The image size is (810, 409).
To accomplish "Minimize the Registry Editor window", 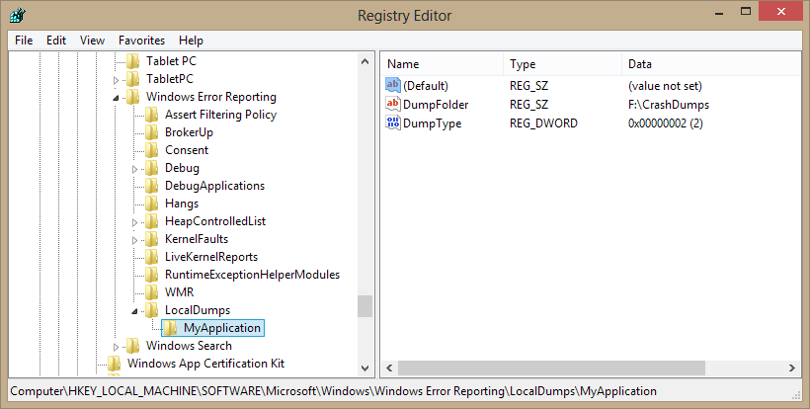I will pyautogui.click(x=718, y=13).
